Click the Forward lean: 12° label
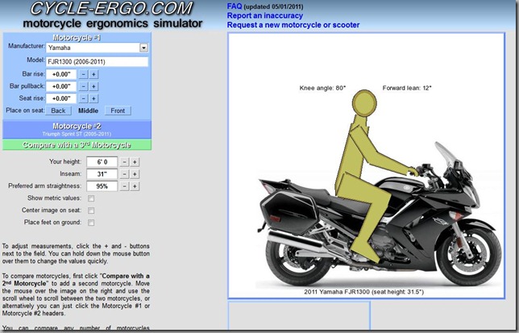The width and height of the screenshot is (519, 333). coord(407,88)
